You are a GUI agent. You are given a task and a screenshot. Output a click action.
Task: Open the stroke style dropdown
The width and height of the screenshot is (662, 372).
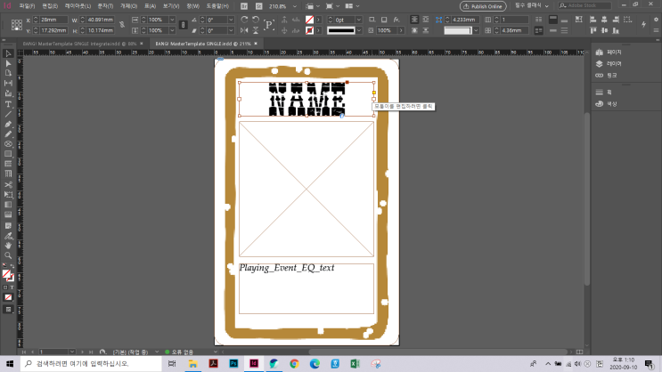coord(358,30)
